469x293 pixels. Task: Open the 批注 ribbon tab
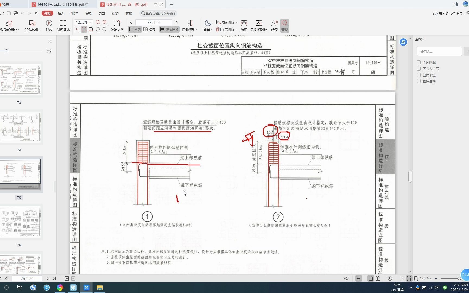[75, 13]
